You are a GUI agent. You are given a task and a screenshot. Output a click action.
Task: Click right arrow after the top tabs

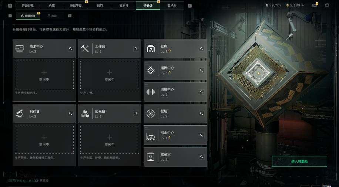(x=189, y=6)
